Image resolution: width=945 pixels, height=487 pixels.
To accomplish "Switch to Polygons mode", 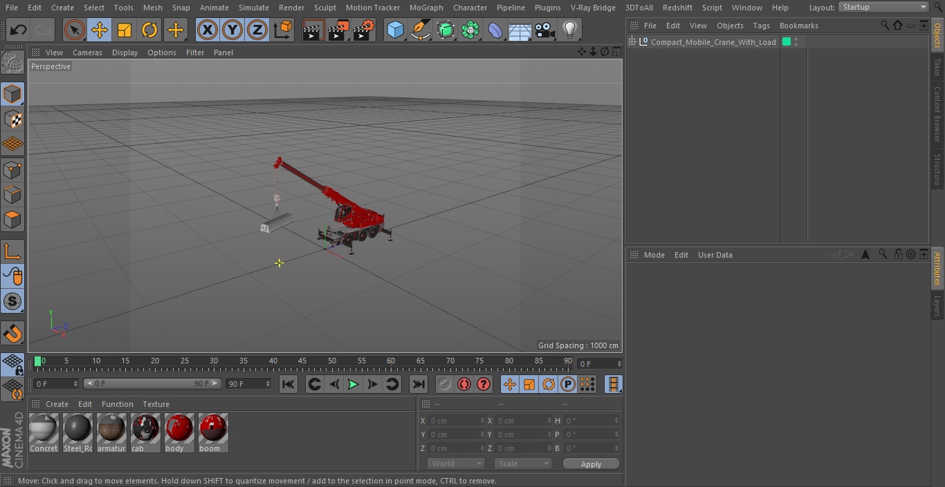I will click(12, 220).
